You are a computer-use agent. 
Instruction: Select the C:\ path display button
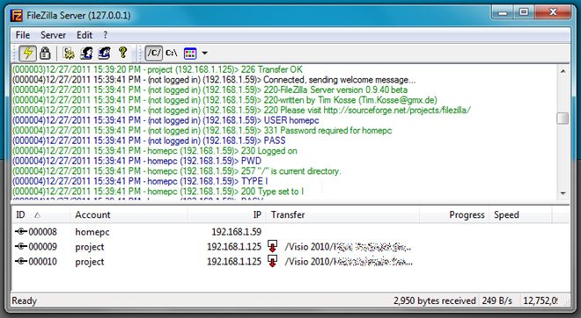pos(171,54)
